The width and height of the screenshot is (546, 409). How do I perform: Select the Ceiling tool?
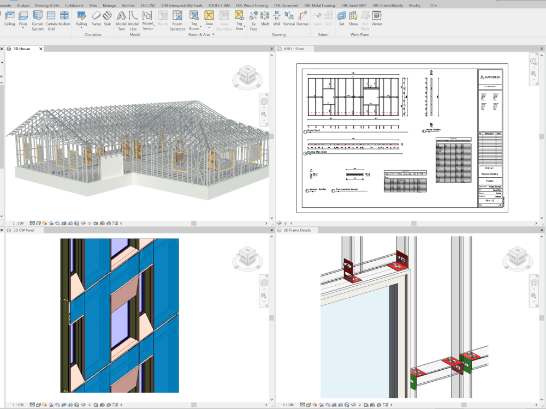coord(9,18)
